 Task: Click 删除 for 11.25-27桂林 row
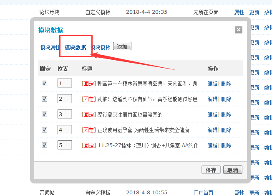pos(226,145)
